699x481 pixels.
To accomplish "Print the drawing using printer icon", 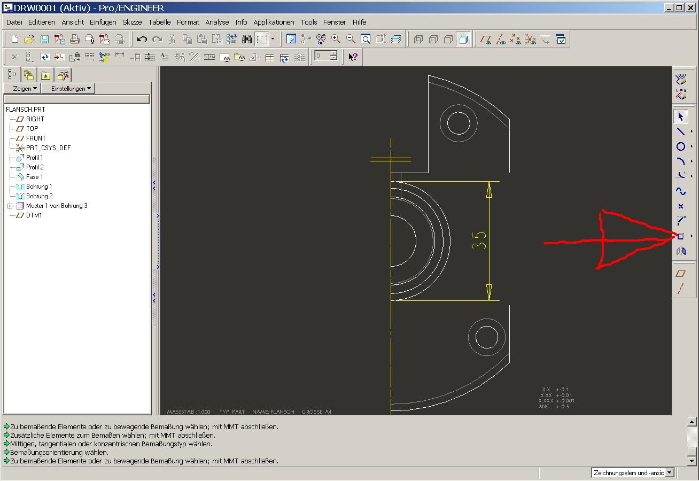I will point(75,39).
